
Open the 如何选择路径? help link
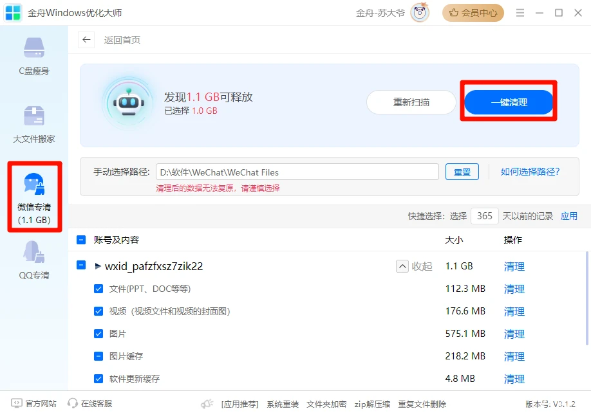(x=530, y=172)
